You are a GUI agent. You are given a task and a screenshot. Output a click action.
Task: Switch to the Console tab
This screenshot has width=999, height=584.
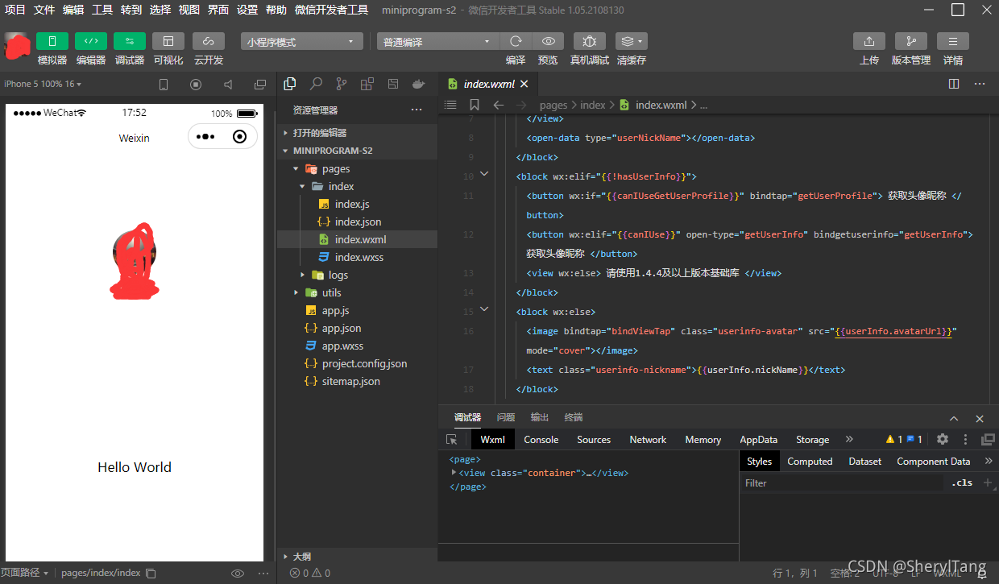coord(541,440)
